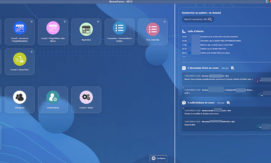Open Examens - Demandes à traiter
Viewport: 271px width, 163px height.
coord(119,32)
